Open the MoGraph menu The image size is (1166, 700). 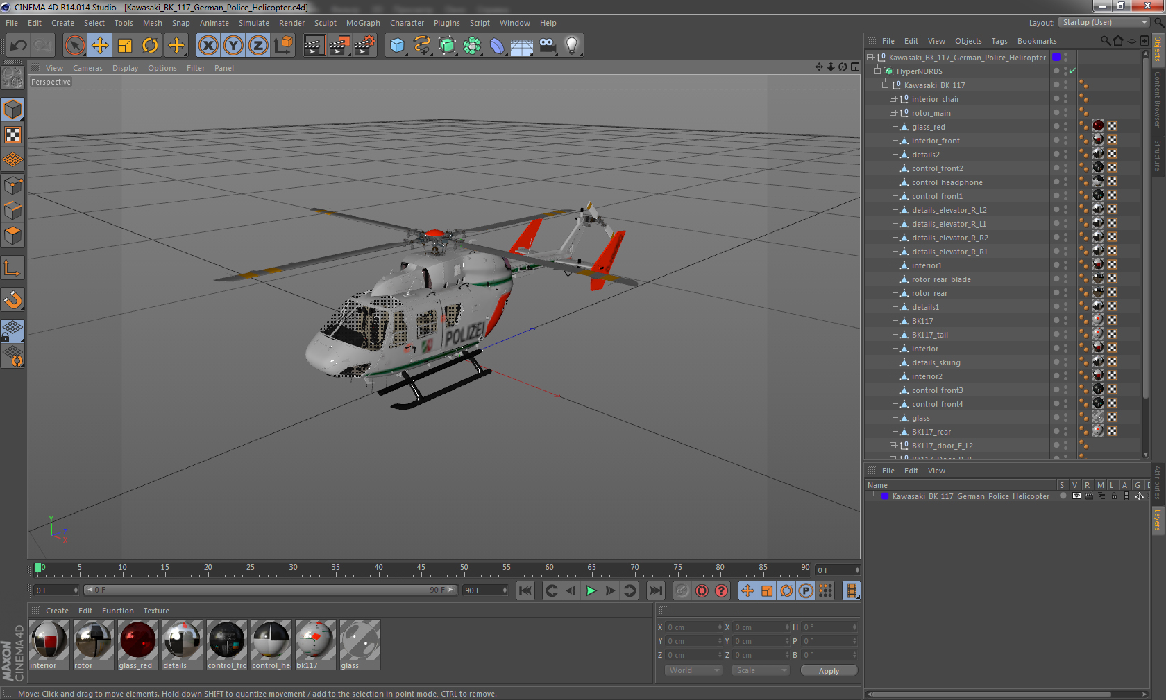(x=363, y=23)
